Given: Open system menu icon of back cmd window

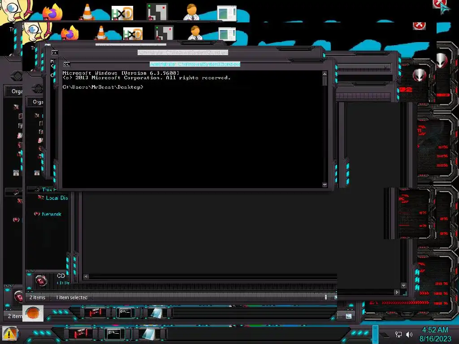Looking at the screenshot, I should pos(54,53).
